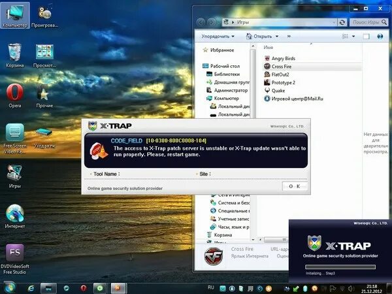The width and height of the screenshot is (392, 294).
Task: Open Explorer help question mark icon
Action: pos(380,37)
